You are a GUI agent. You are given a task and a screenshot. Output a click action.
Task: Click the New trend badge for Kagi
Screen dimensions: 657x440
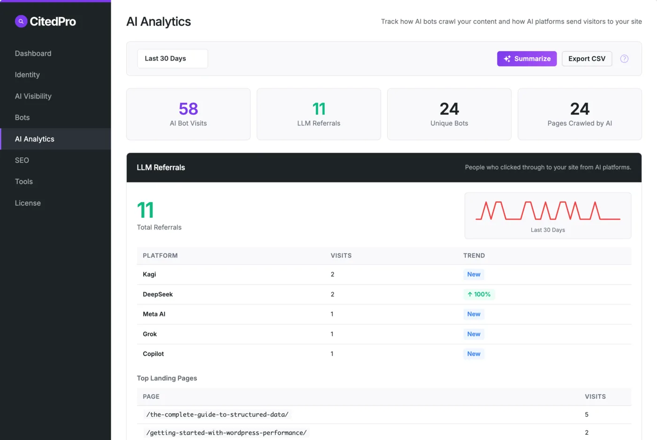point(474,274)
